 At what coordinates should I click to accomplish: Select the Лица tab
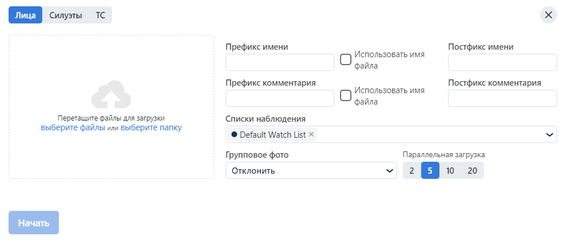pyautogui.click(x=26, y=15)
